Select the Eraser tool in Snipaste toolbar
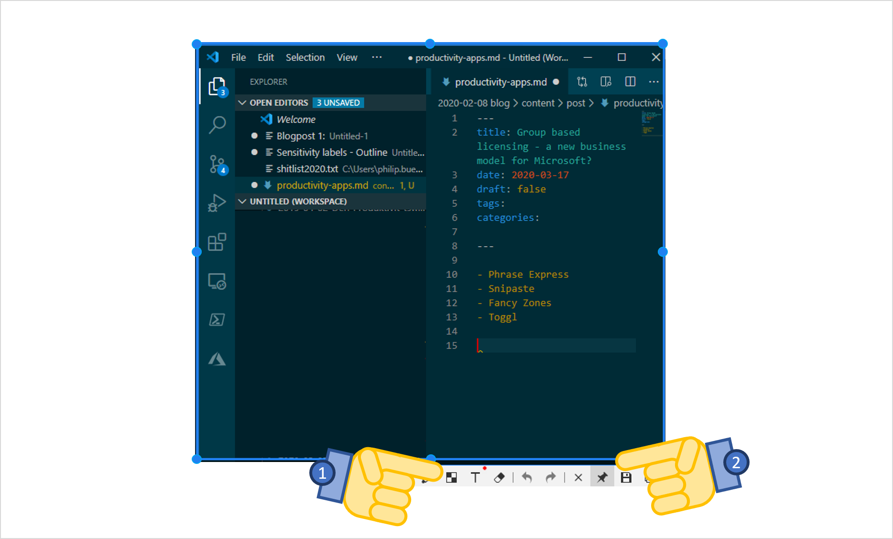This screenshot has width=893, height=539. click(x=499, y=477)
